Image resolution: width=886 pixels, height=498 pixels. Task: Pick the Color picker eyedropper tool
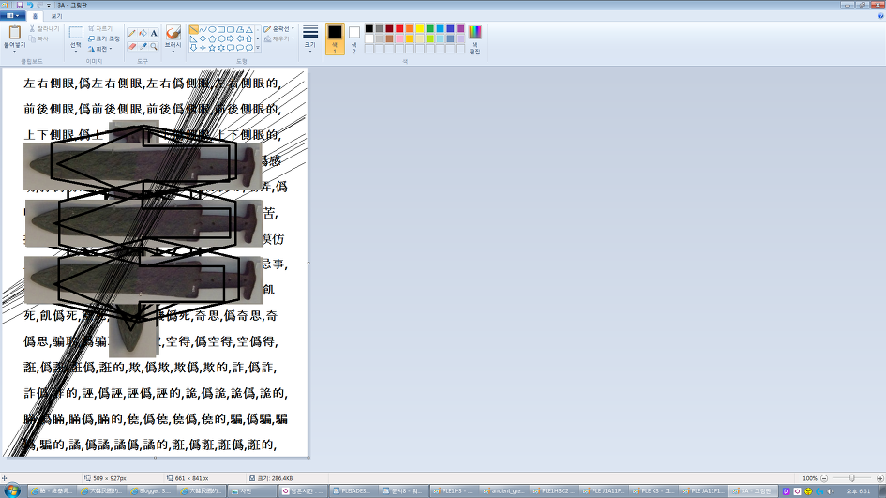(143, 45)
